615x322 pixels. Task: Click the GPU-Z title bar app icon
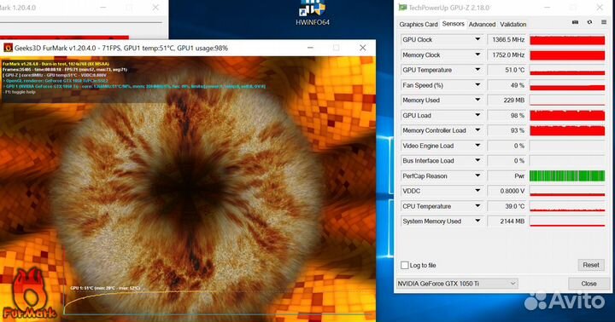click(x=402, y=8)
